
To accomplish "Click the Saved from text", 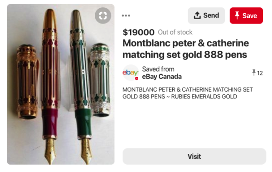I will tap(158, 69).
